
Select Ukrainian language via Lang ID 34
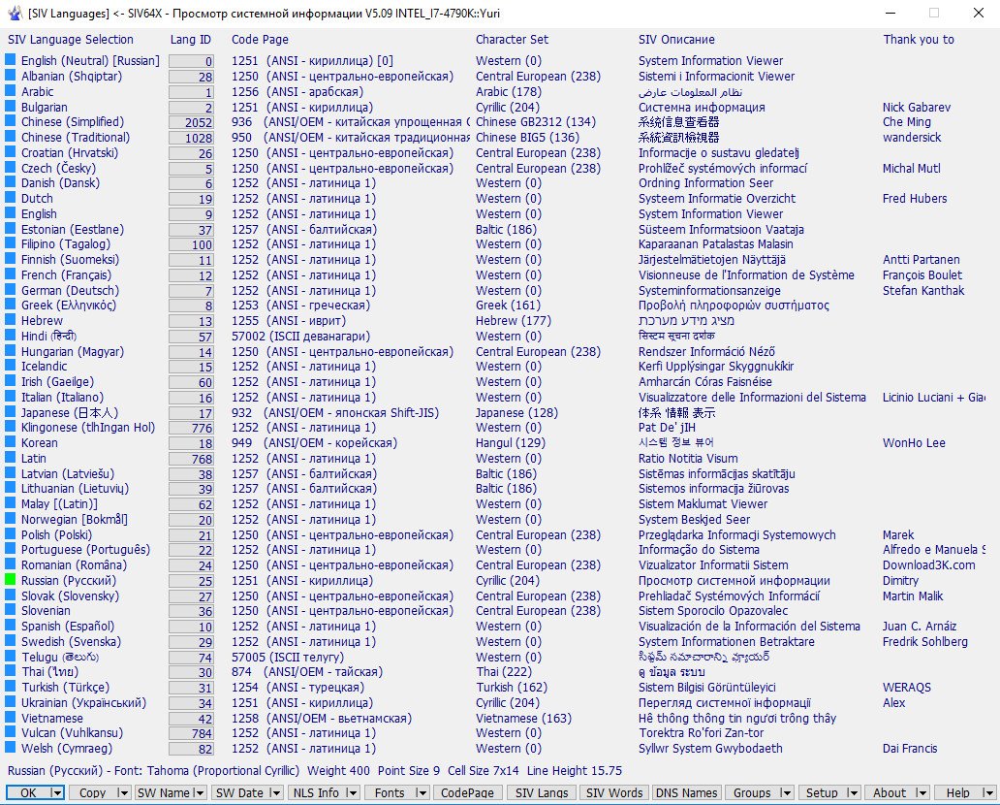(191, 703)
